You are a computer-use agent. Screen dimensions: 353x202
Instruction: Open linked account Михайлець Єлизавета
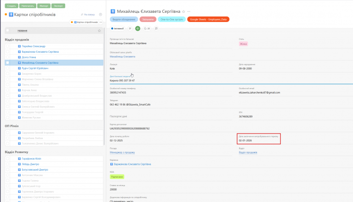click(122, 56)
